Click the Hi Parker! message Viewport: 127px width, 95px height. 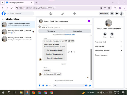47,70
